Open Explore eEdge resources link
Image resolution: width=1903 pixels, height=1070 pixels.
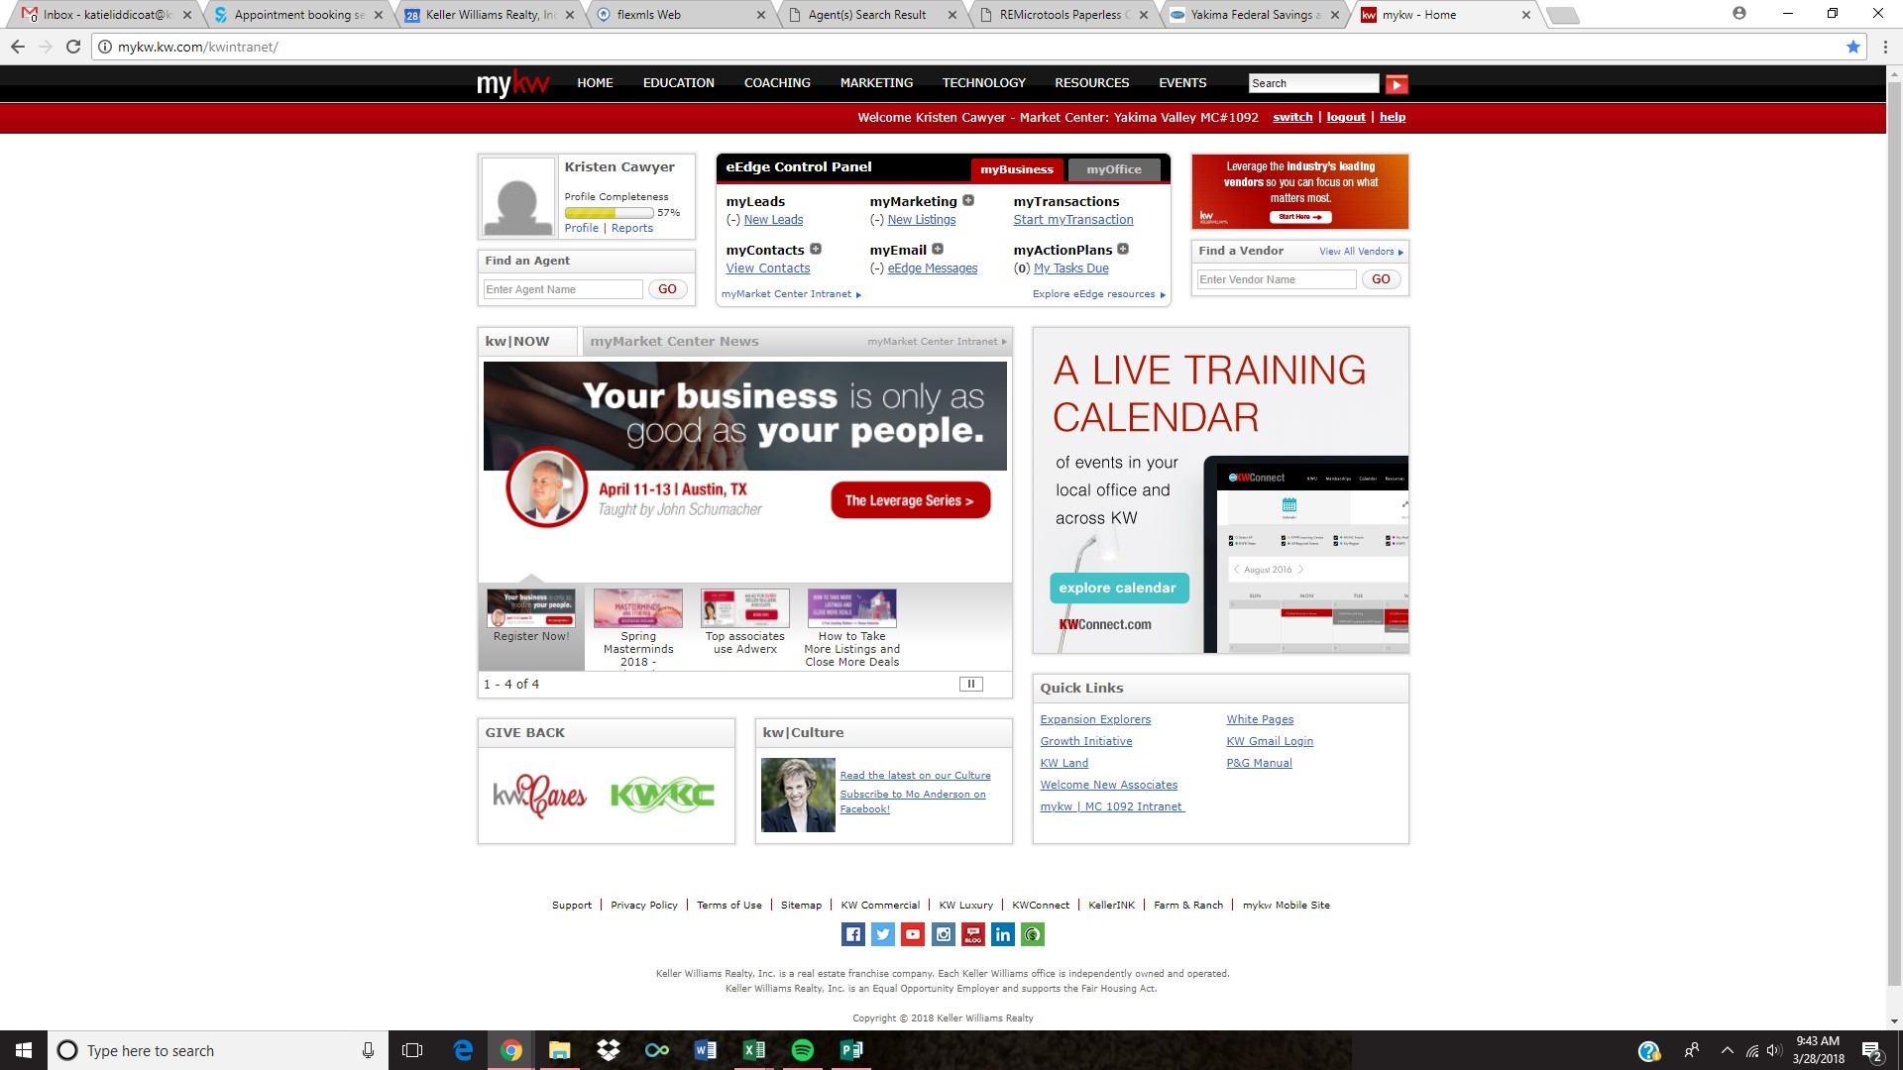1098,294
